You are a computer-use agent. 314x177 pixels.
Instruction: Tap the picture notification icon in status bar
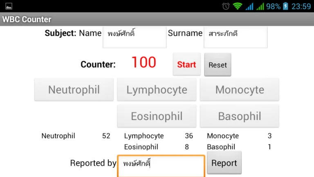click(9, 6)
